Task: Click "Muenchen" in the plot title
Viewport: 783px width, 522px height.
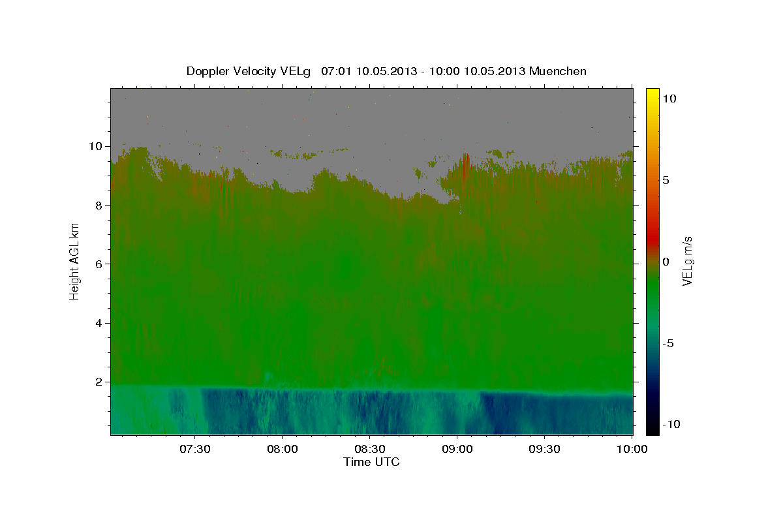Action: click(x=558, y=71)
